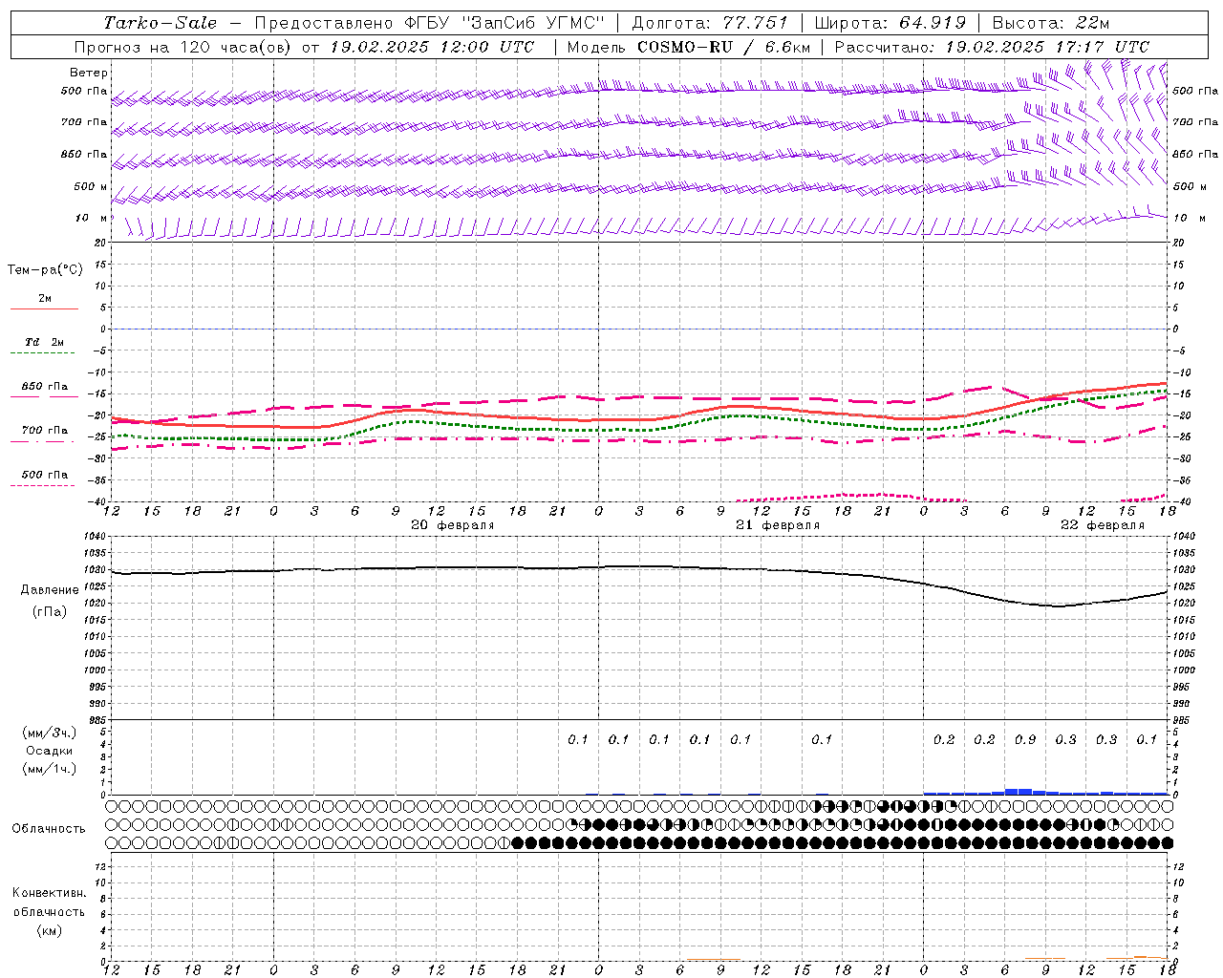
Task: Click the "Конвективн." label
Action: [x=49, y=893]
